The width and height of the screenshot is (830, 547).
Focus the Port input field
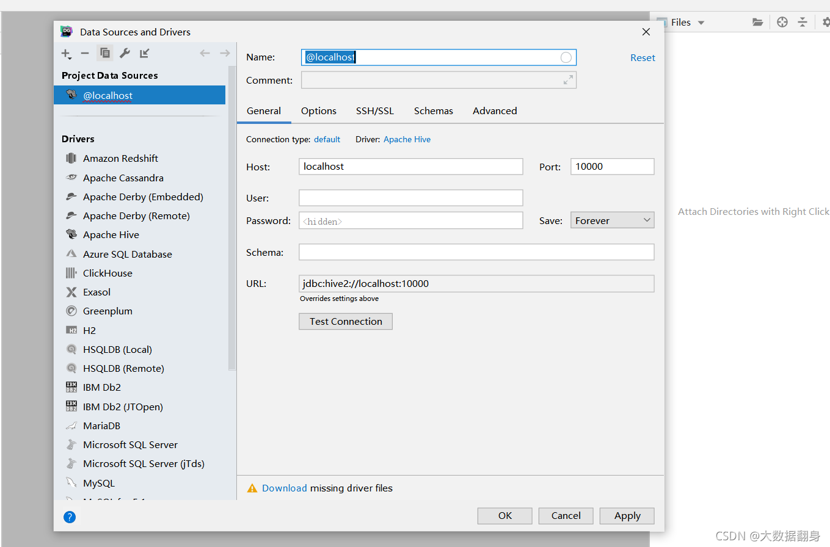click(x=613, y=167)
